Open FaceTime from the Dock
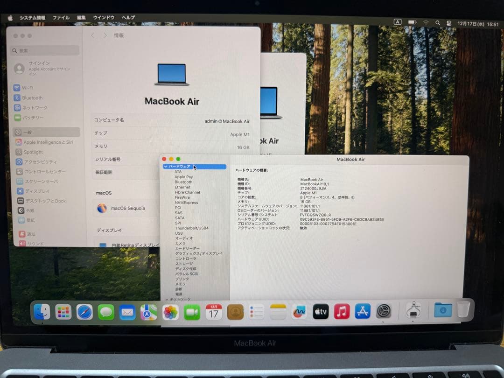Image resolution: width=504 pixels, height=378 pixels. coord(193,311)
